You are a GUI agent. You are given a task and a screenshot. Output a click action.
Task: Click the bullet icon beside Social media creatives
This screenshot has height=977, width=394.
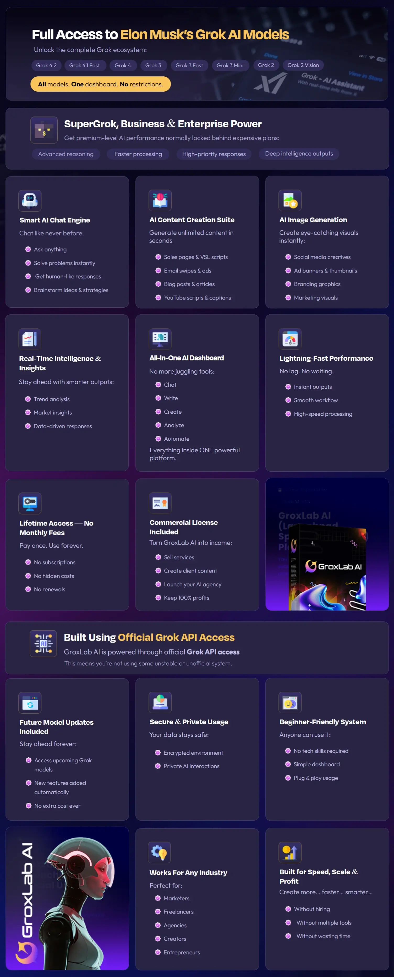point(288,257)
